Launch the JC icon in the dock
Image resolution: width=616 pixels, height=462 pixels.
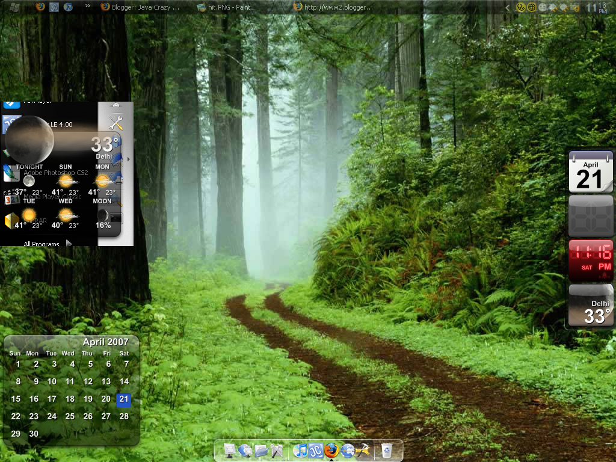point(316,450)
